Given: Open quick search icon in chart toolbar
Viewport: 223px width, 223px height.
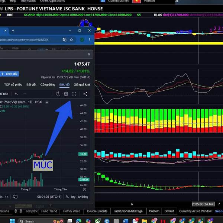Looking at the screenshot, I should pyautogui.click(x=58, y=94).
